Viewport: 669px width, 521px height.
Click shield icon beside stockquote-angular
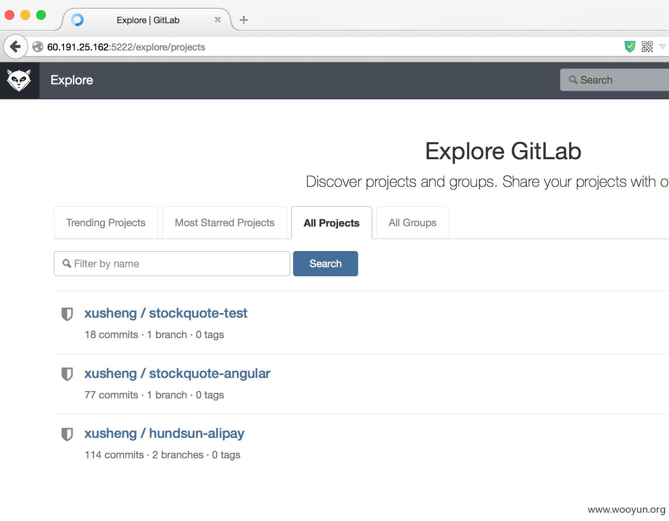point(67,374)
